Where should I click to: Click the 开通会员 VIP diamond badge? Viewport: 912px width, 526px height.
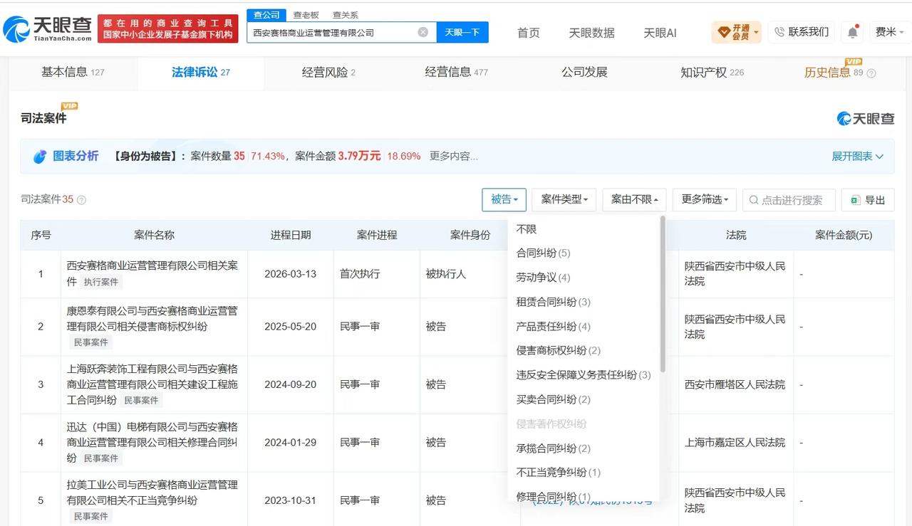[737, 32]
